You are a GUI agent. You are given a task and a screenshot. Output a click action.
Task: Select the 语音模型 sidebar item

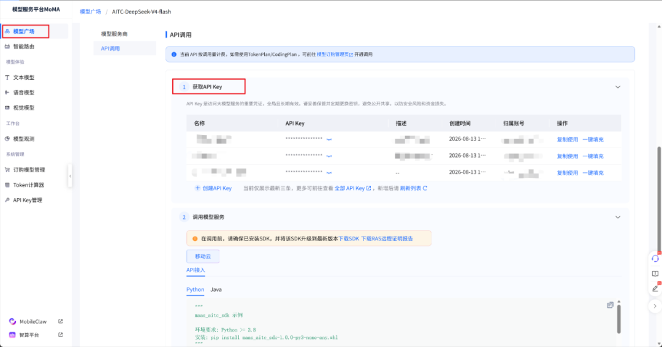click(x=24, y=93)
